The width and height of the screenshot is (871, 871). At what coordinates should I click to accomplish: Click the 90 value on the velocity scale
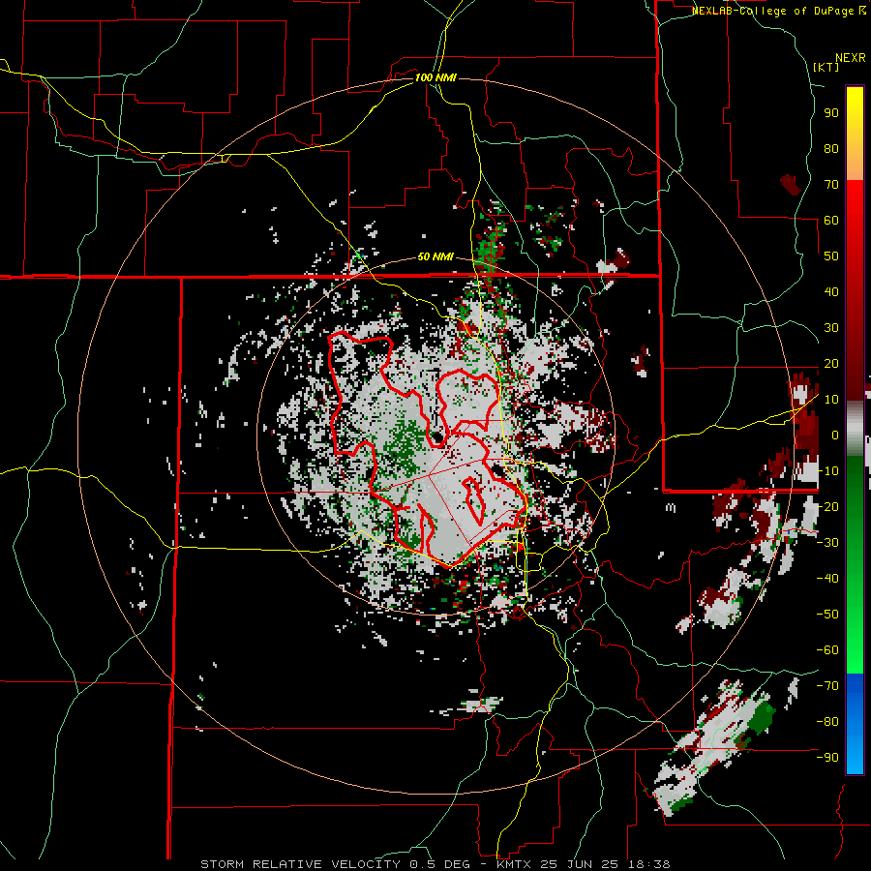831,113
